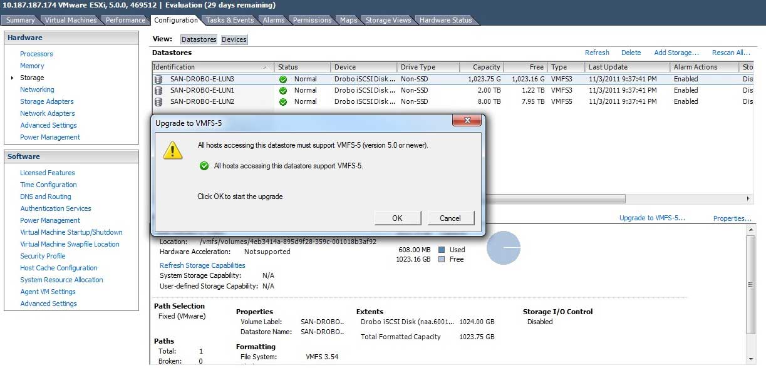Open the Summary tab

pos(21,20)
